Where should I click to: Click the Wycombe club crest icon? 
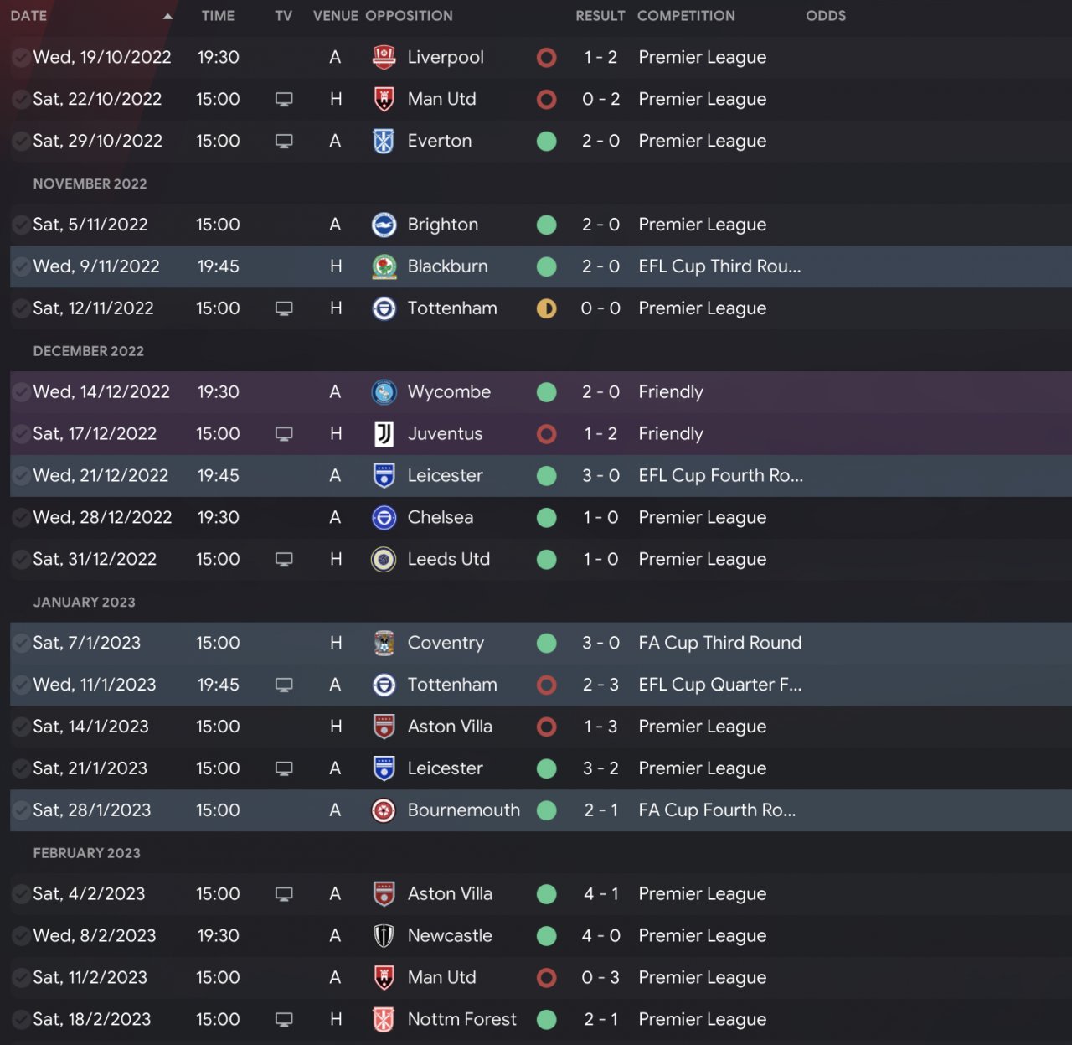[x=384, y=392]
